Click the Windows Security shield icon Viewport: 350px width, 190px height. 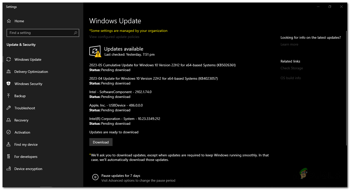click(9, 84)
